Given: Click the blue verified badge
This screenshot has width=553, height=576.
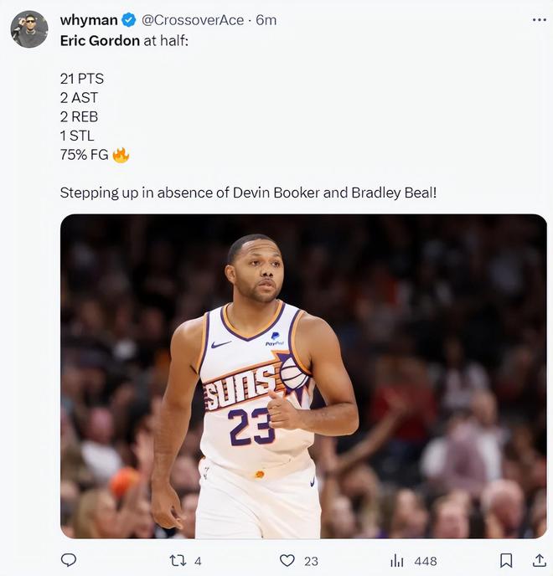Looking at the screenshot, I should [x=129, y=20].
